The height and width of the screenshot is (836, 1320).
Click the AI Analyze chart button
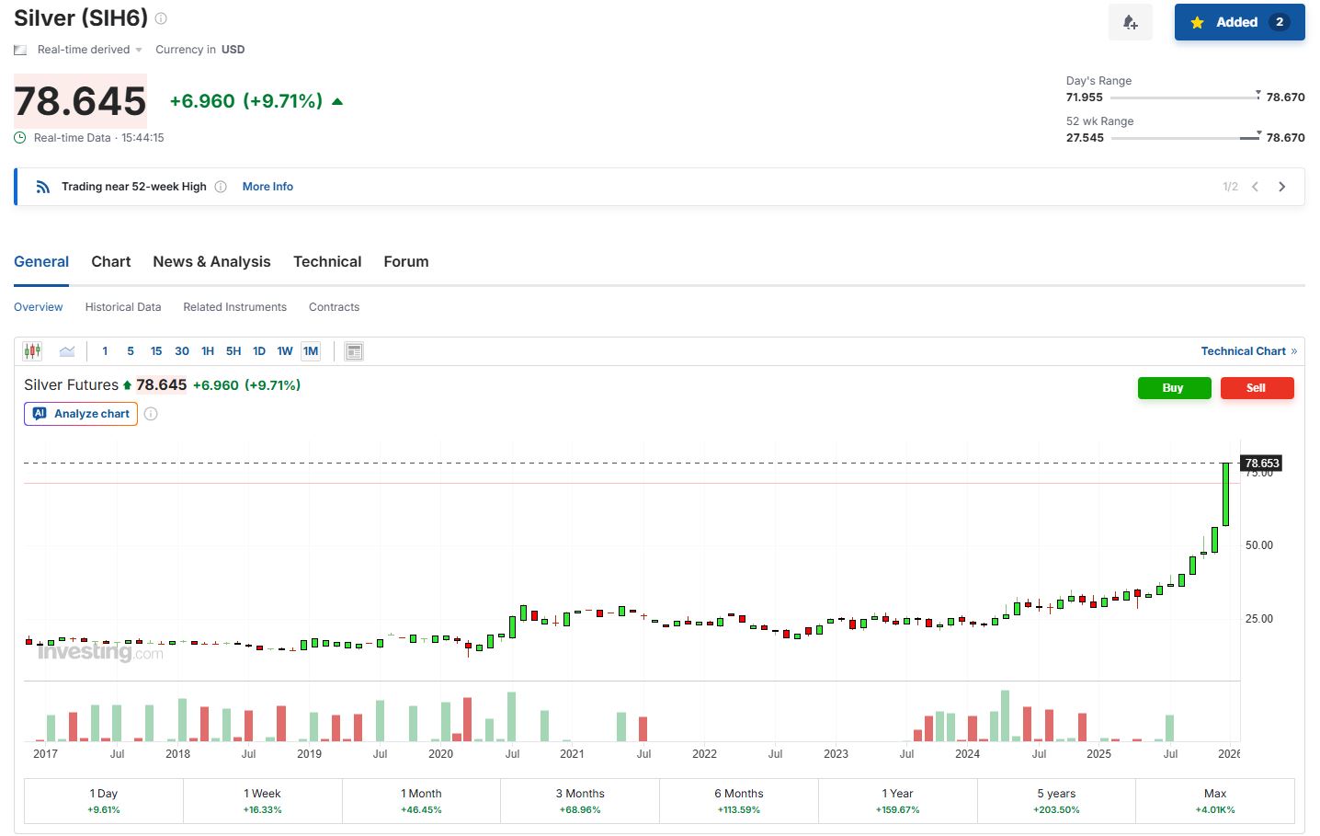pos(81,414)
